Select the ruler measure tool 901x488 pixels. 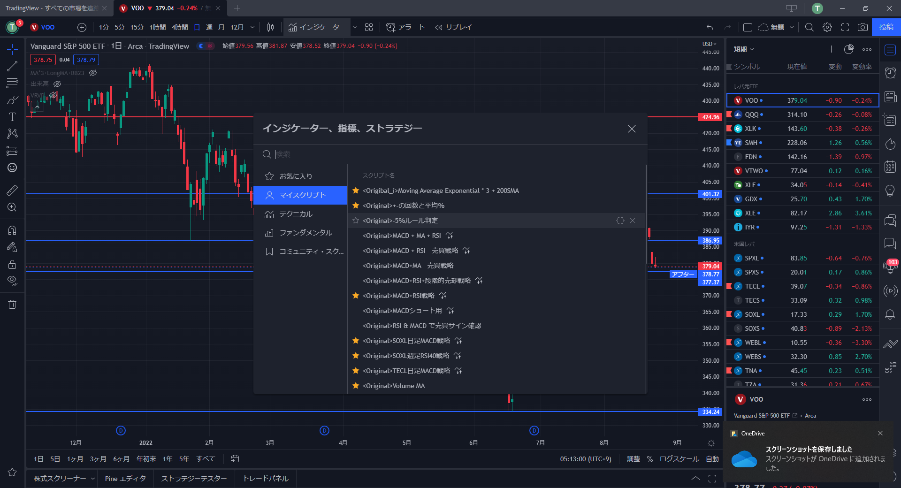tap(12, 190)
